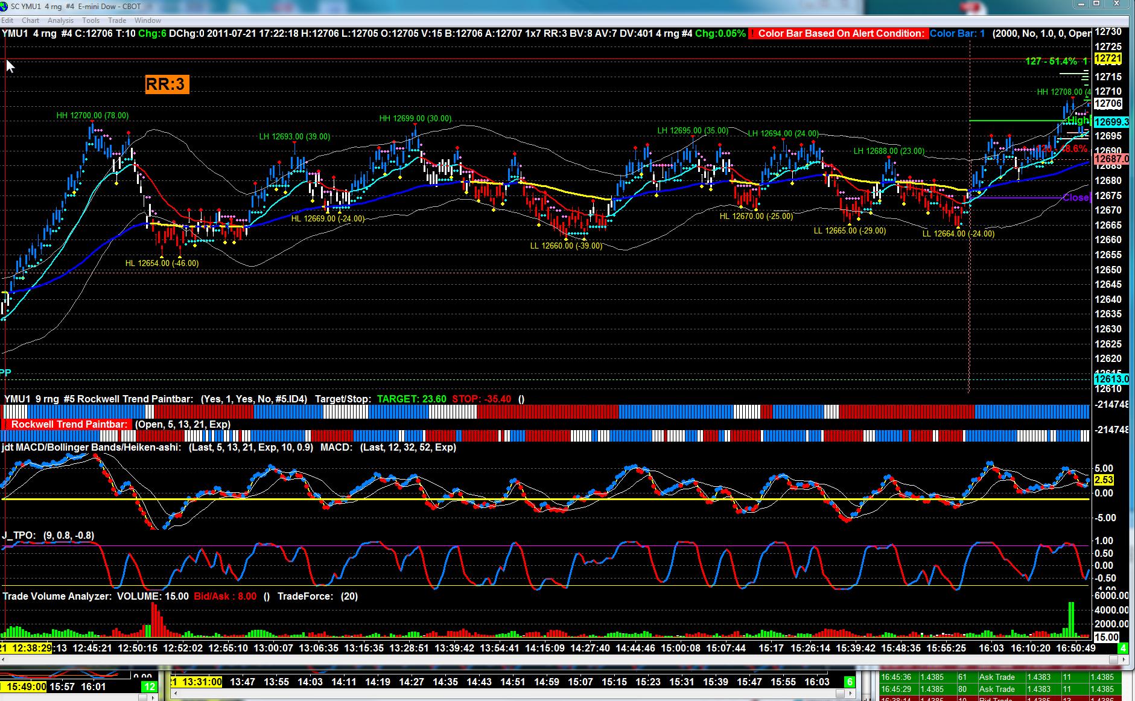Open the Analysis menu
The height and width of the screenshot is (701, 1135).
pos(60,21)
